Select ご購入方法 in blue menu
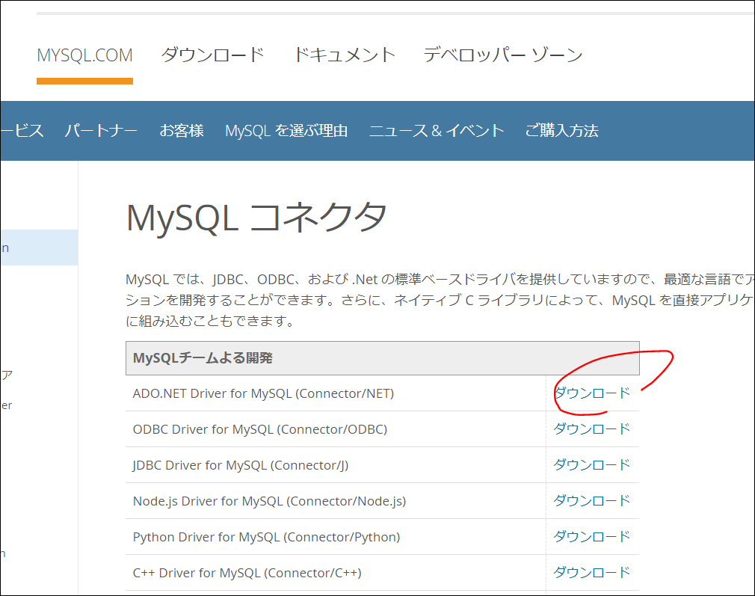755x596 pixels. [562, 131]
